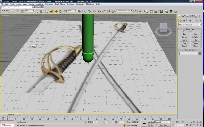
Task: Open the Material Editor
Action: tap(161, 11)
